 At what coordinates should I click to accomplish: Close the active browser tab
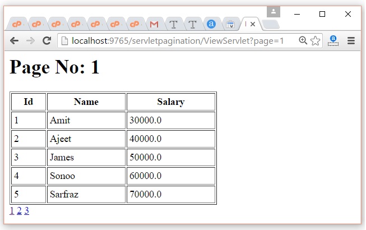pyautogui.click(x=253, y=24)
